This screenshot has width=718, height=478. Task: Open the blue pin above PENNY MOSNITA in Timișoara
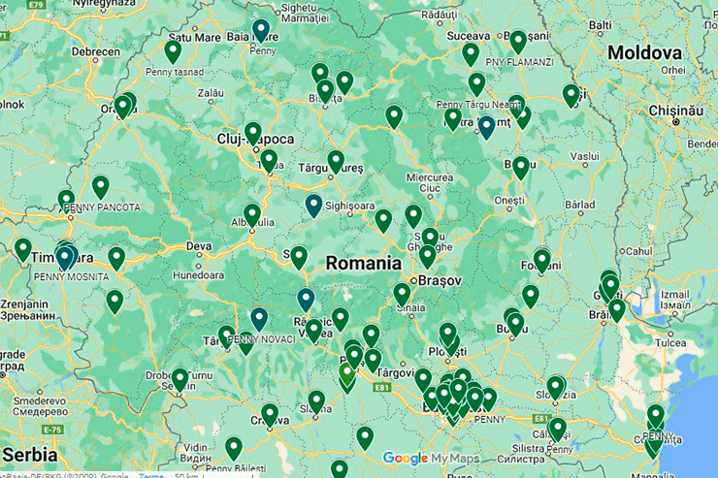65,259
